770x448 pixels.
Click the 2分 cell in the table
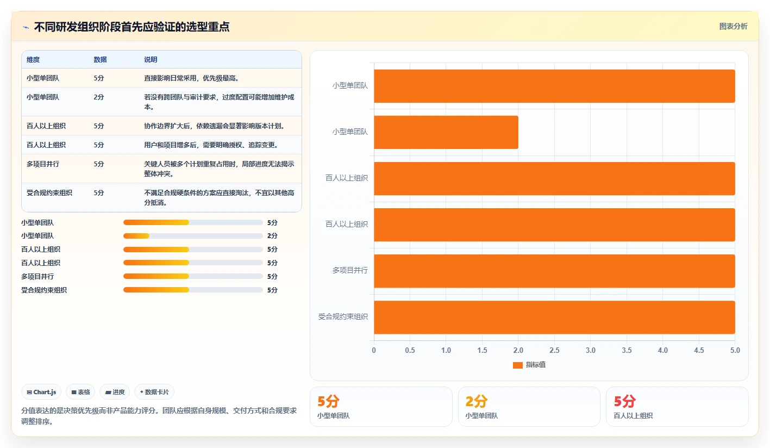pyautogui.click(x=98, y=97)
